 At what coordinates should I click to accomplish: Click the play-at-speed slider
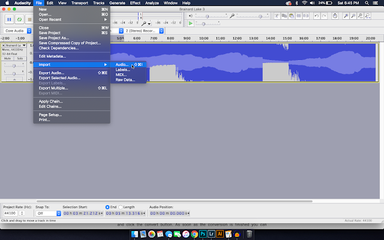[208, 23]
